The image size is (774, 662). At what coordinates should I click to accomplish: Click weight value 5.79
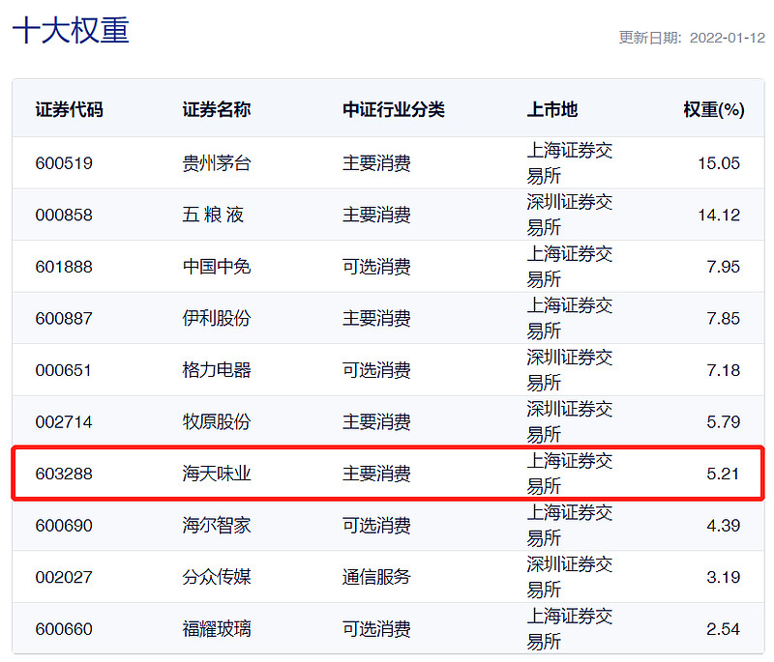click(723, 422)
